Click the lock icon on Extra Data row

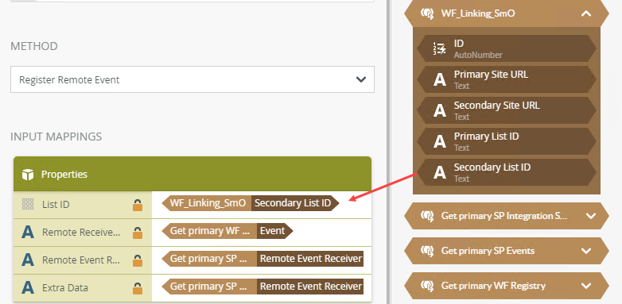(x=138, y=288)
